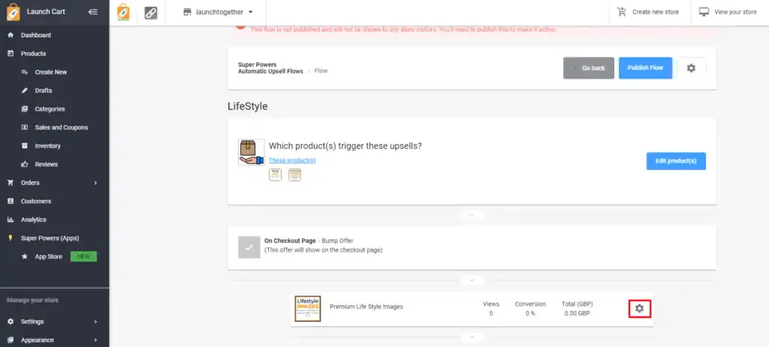Open Categories in the sidebar
Viewport: 769px width, 347px height.
point(50,109)
